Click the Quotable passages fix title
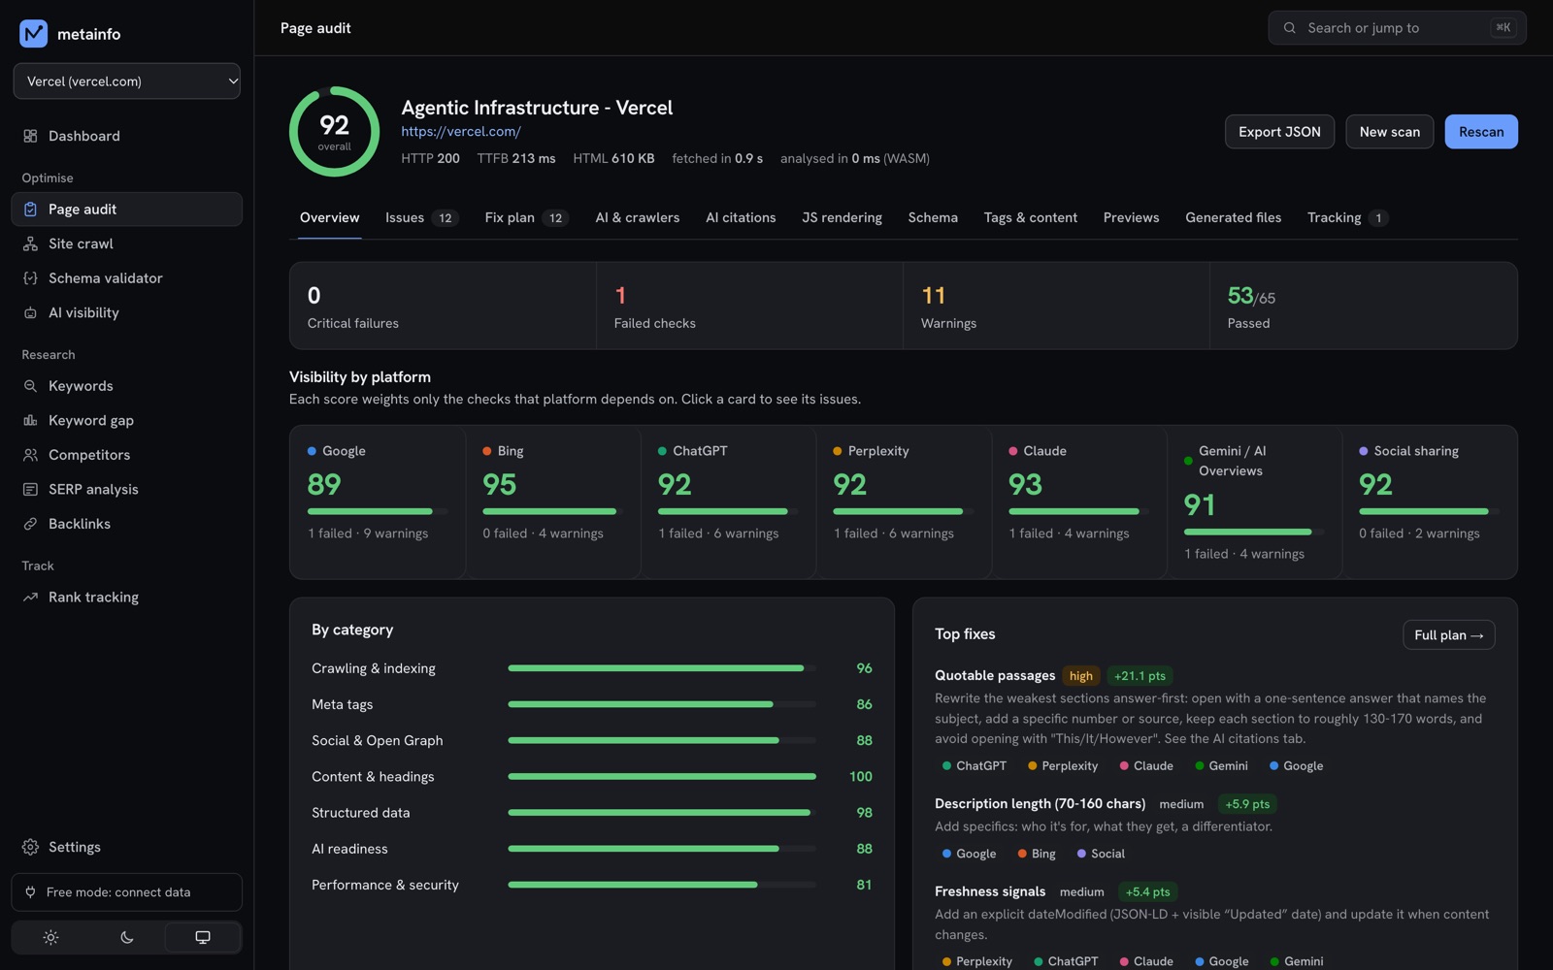The height and width of the screenshot is (970, 1553). [995, 675]
